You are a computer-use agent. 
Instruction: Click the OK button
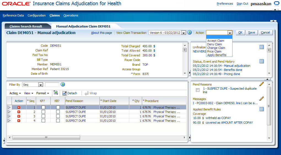tap(240, 32)
